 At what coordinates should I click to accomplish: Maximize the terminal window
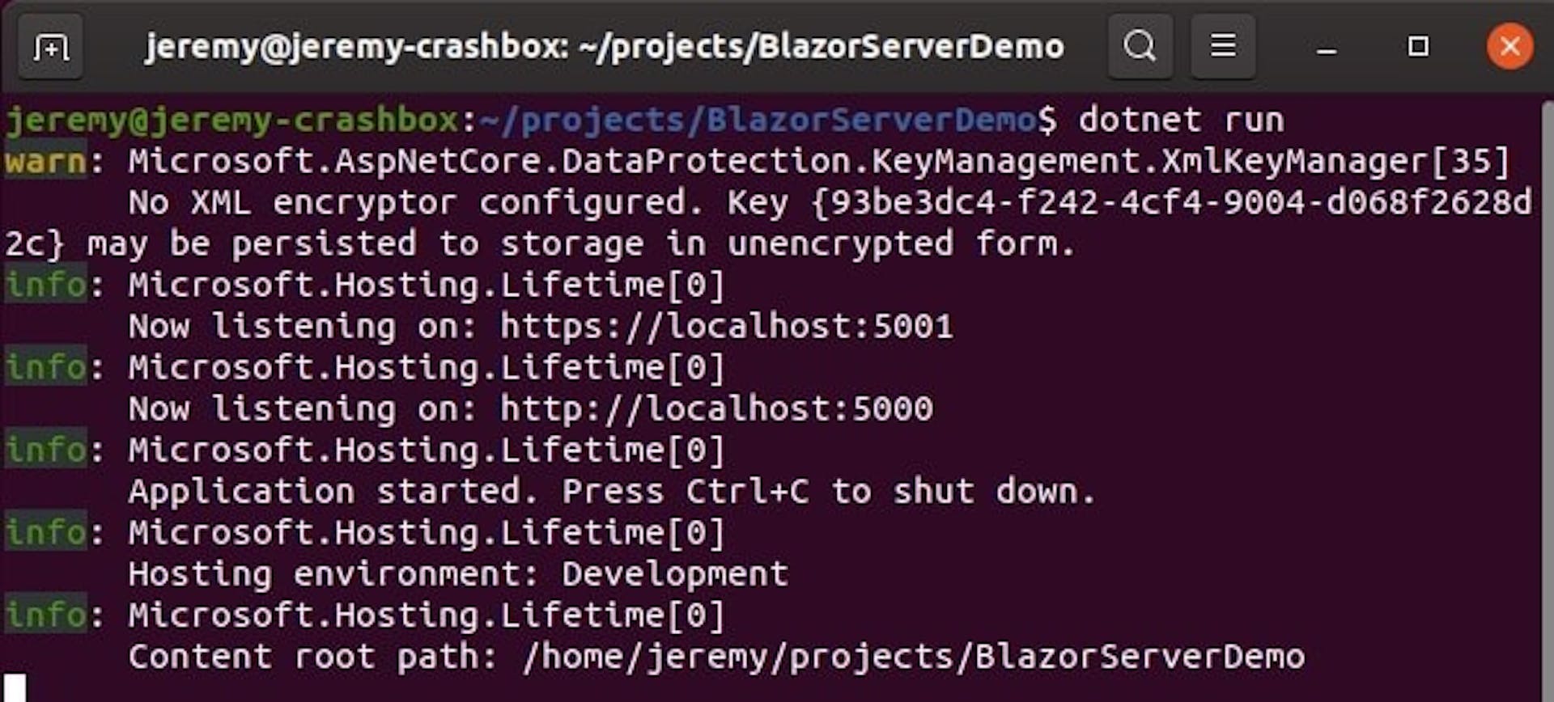pyautogui.click(x=1418, y=47)
